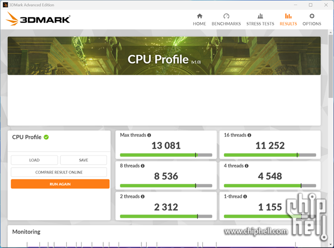Show info for 16 threads score
Viewport: 334px width, 248px height.
coord(249,135)
